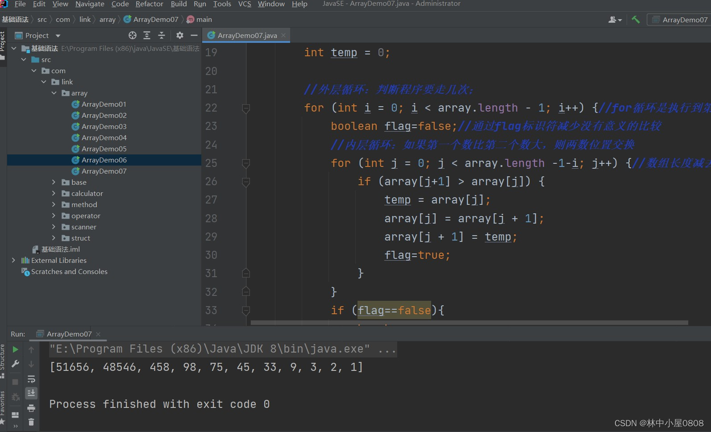Expand the struct package

point(54,238)
